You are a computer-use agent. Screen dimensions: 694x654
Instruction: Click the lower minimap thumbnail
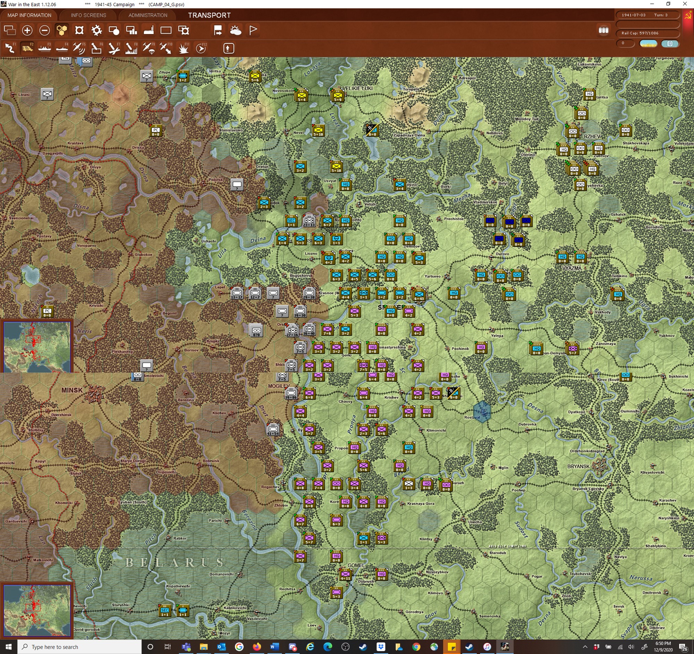[37, 610]
